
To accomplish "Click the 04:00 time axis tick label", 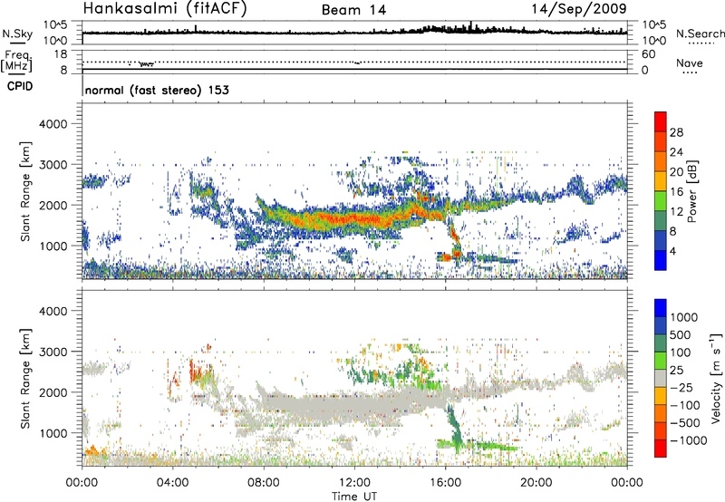I will [173, 482].
